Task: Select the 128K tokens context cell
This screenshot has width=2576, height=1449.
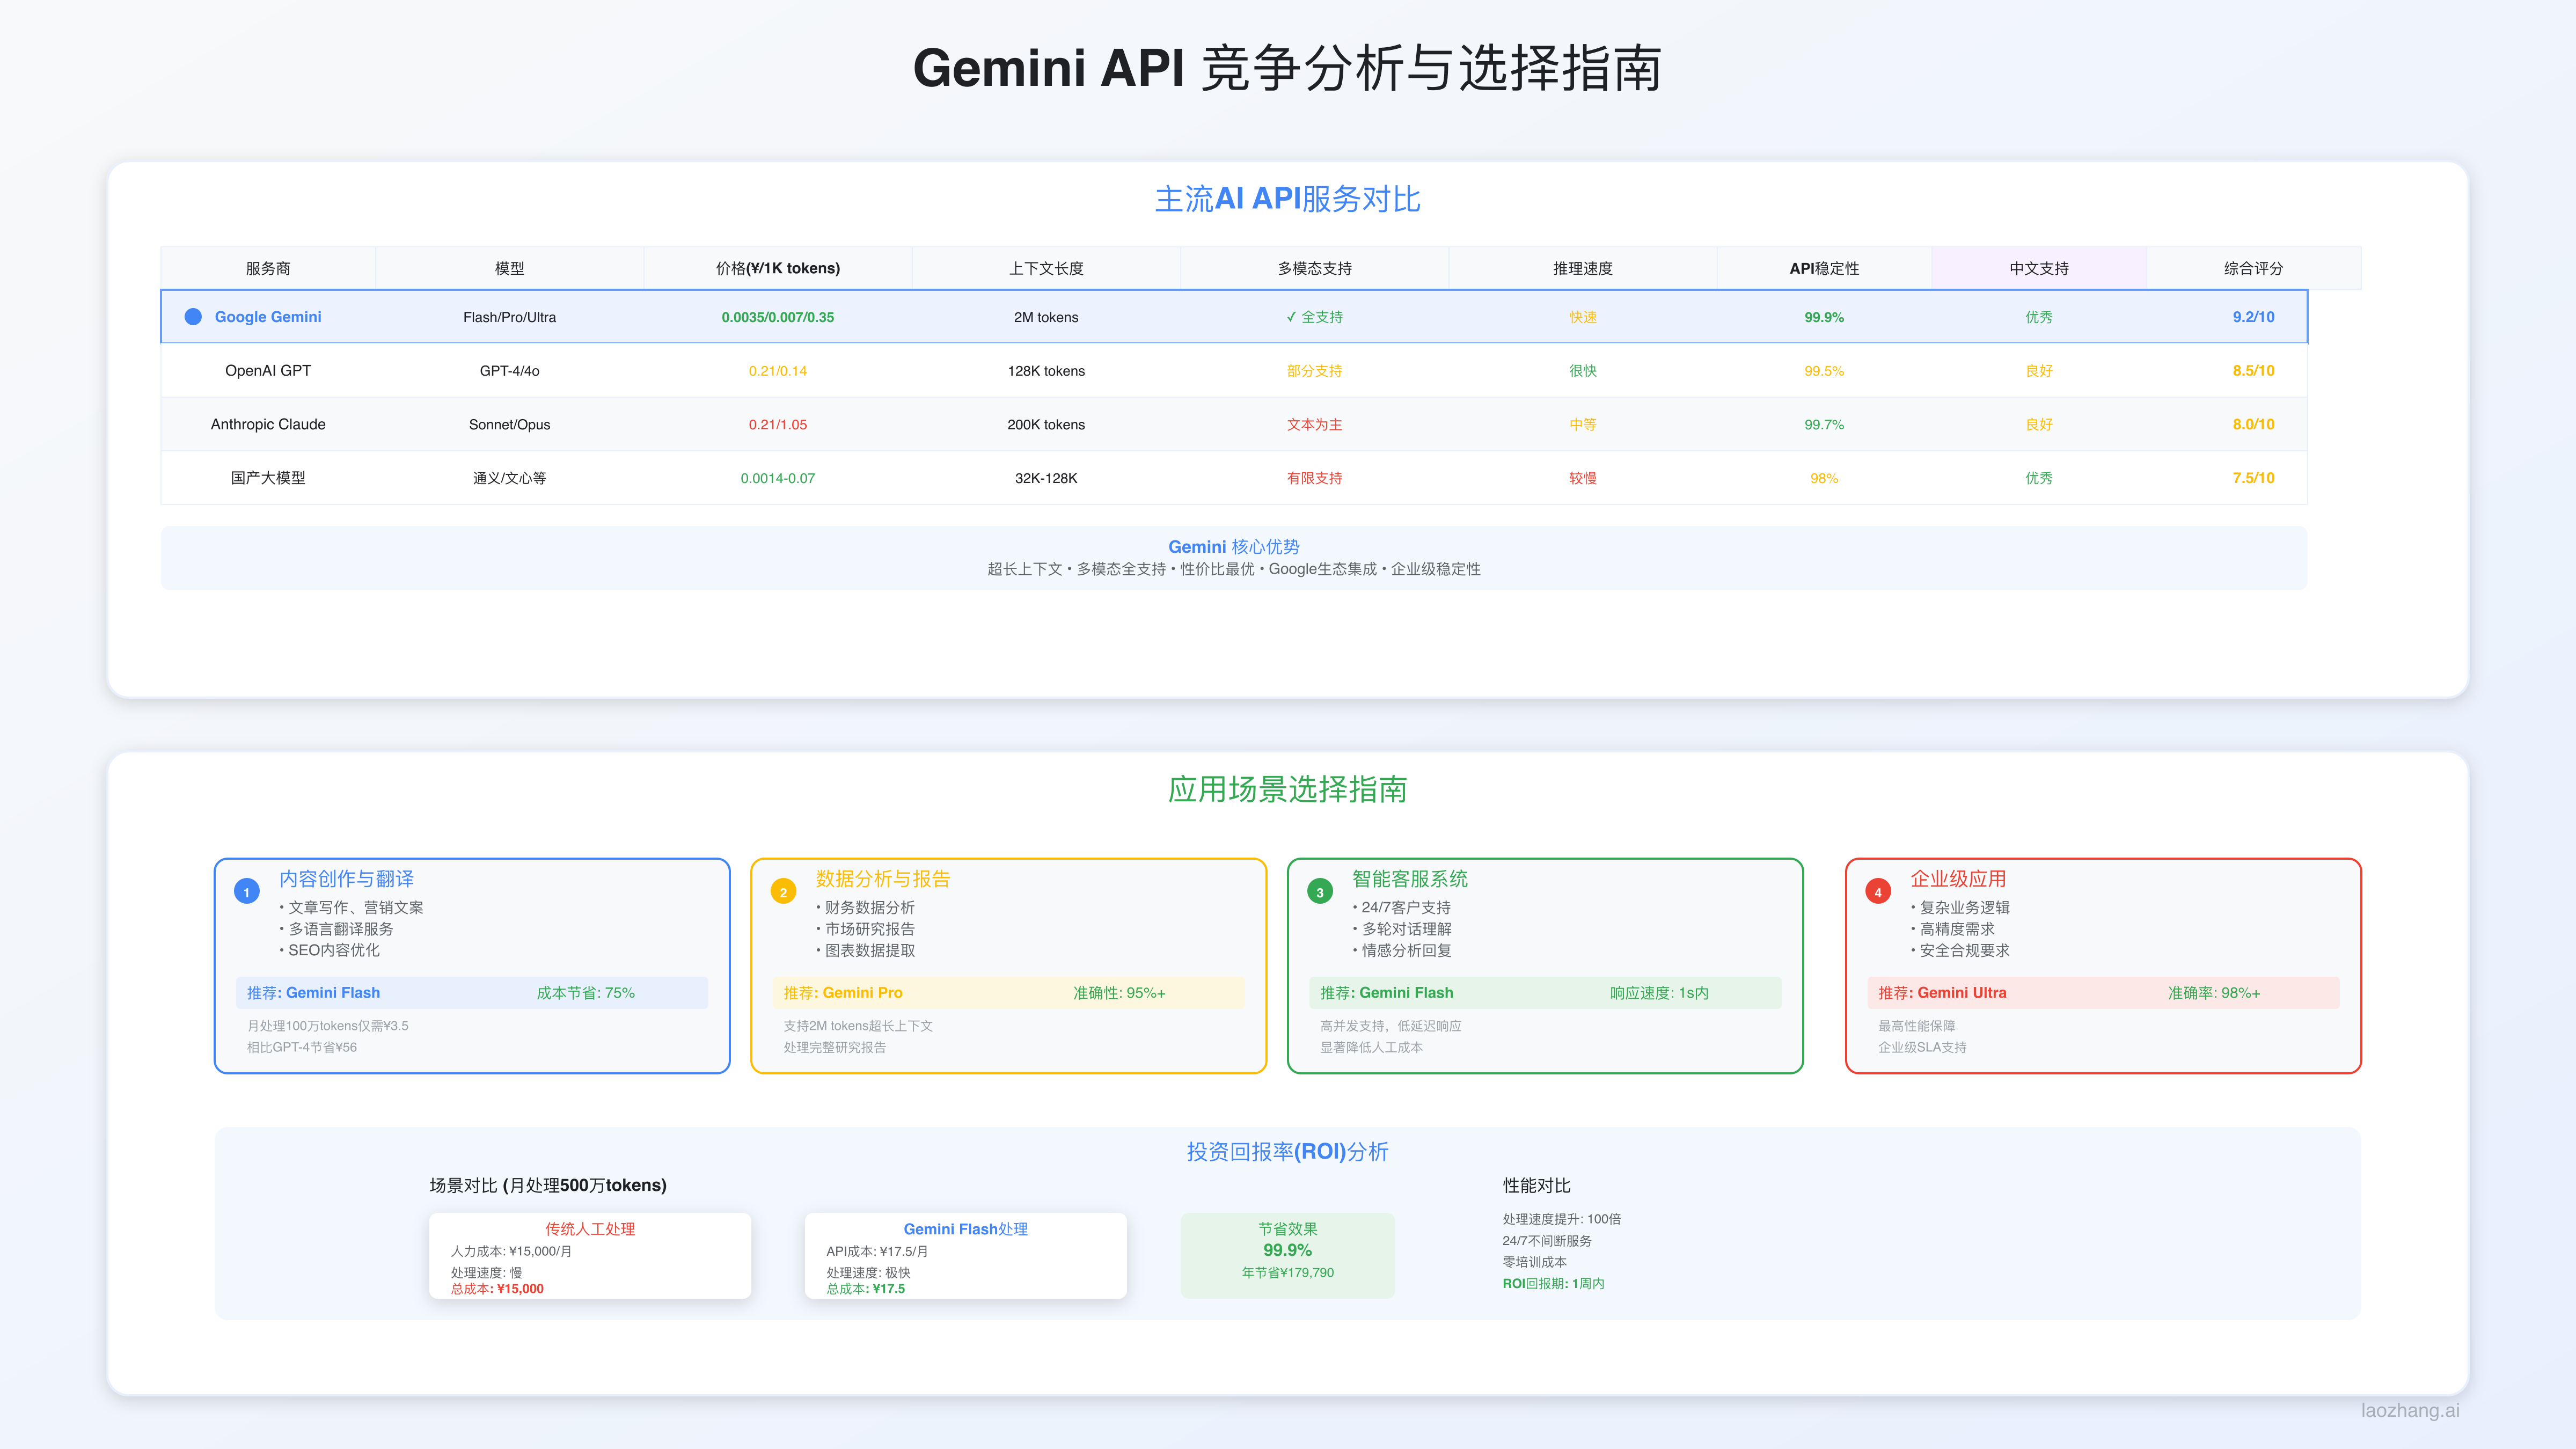Action: point(1046,371)
